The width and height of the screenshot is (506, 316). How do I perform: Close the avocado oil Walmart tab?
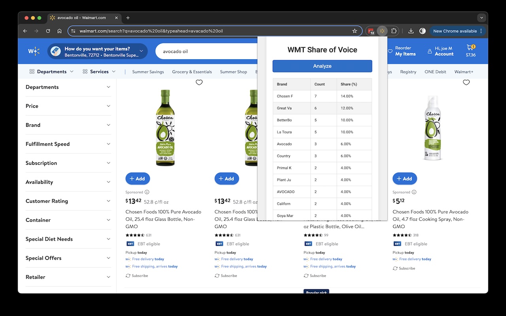(116, 18)
